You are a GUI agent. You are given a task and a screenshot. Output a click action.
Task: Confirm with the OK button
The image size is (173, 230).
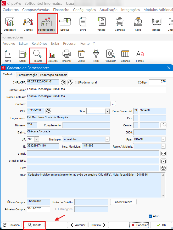(161, 225)
